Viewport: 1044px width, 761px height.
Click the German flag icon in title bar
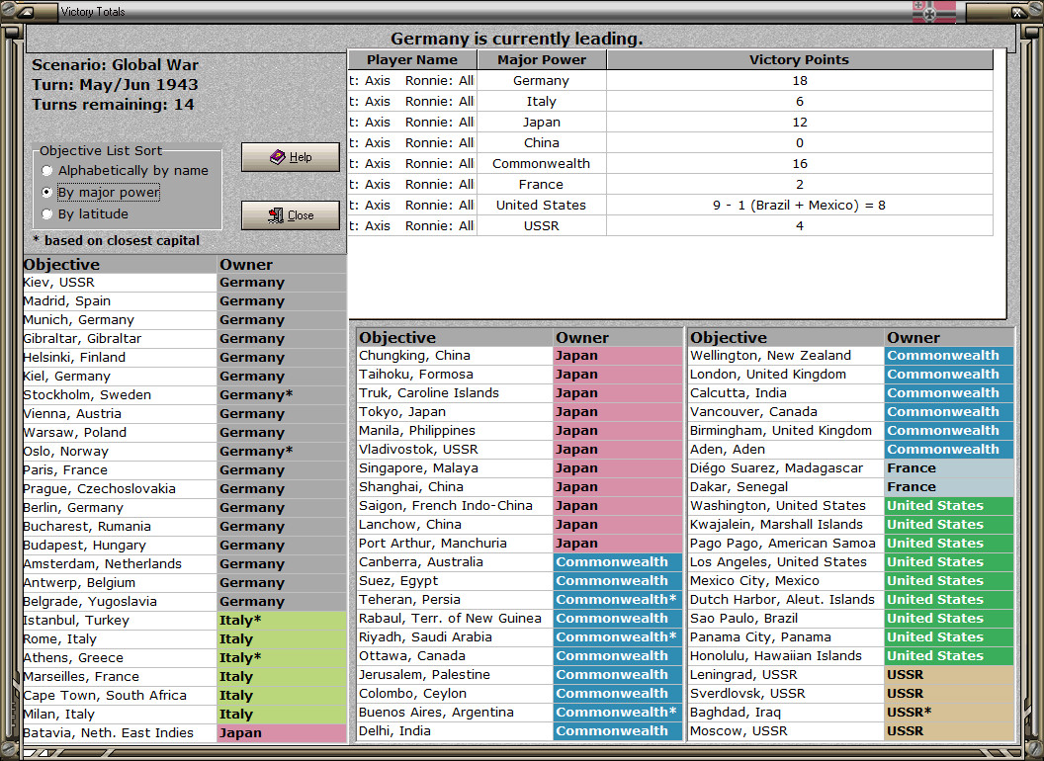(933, 11)
